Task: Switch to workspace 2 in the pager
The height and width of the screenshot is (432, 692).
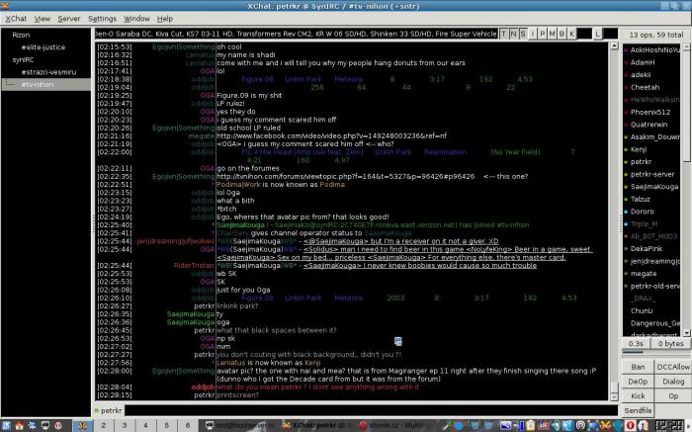Action: click(x=103, y=425)
